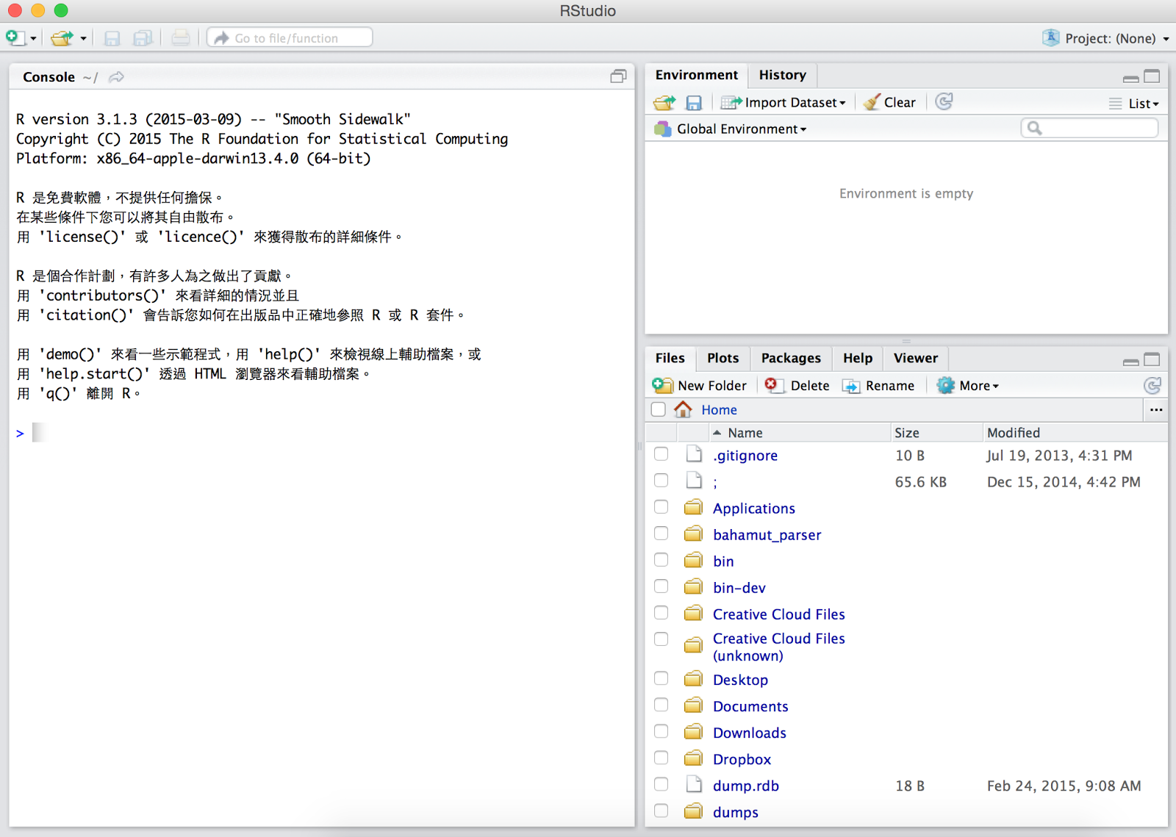
Task: Check the Documents folder checkbox
Action: pyautogui.click(x=661, y=705)
